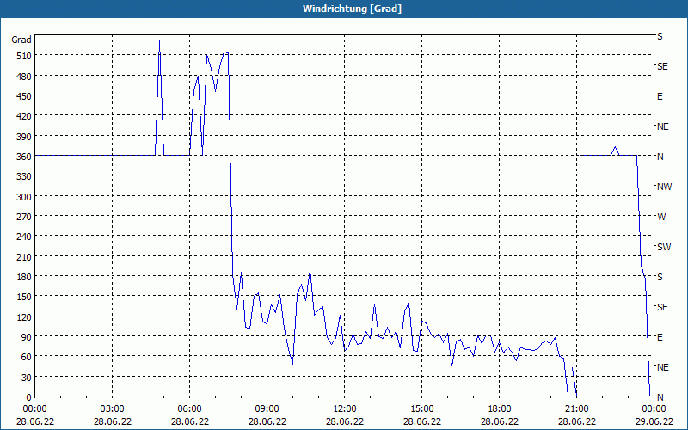Screen dimensions: 688x430
Task: Click the Grad unit label on the y-axis
Action: point(21,40)
